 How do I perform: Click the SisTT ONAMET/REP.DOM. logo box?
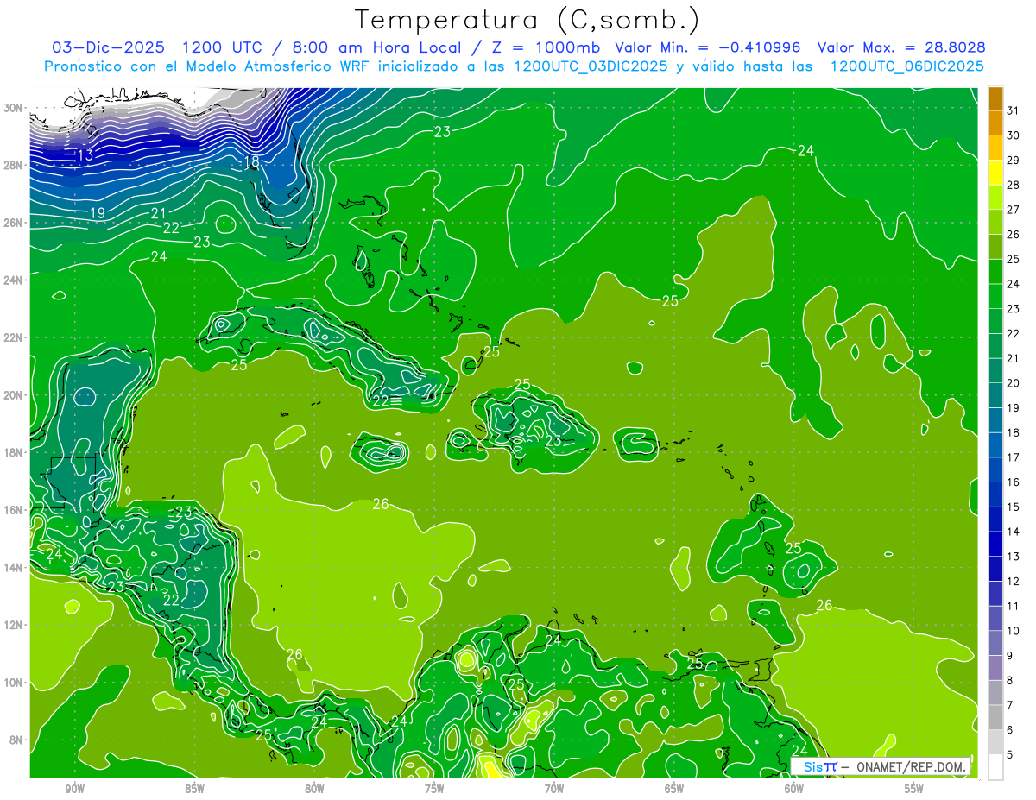click(x=881, y=766)
